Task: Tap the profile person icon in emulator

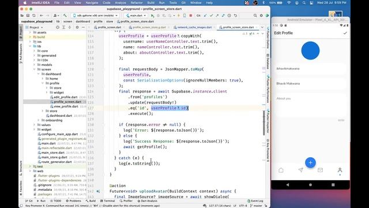Action: click(340, 170)
